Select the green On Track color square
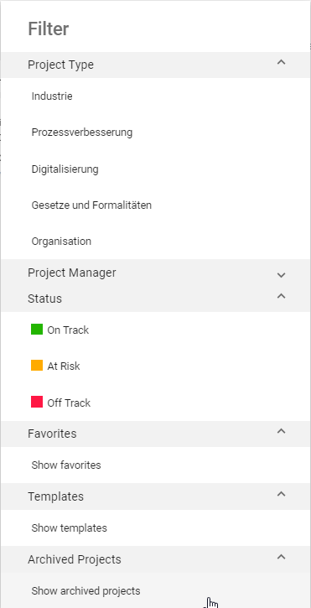 37,330
